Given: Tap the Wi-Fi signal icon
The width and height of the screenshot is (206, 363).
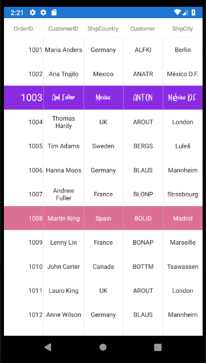Looking at the screenshot, I should 177,12.
